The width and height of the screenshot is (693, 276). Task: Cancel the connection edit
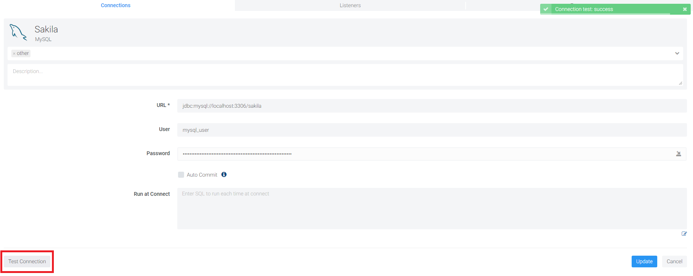674,261
